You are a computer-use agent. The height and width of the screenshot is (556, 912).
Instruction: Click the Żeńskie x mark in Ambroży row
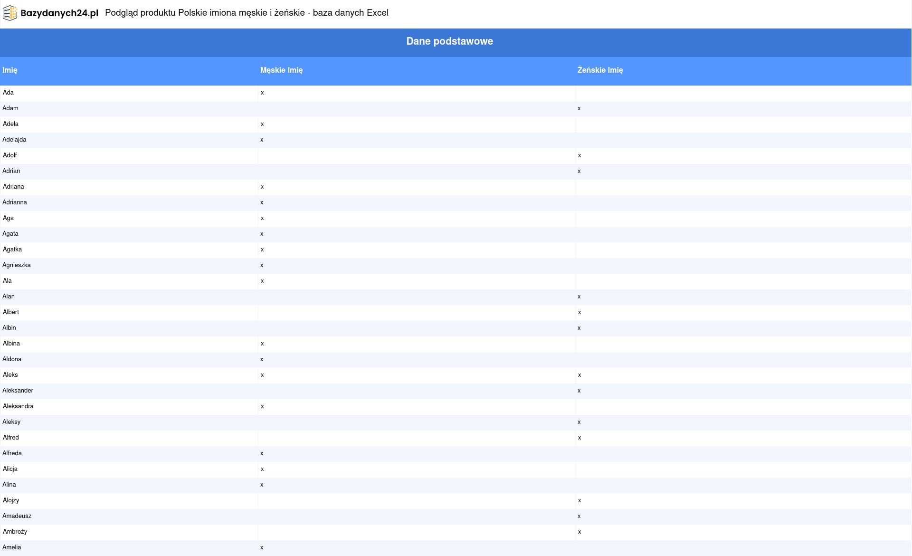(579, 532)
